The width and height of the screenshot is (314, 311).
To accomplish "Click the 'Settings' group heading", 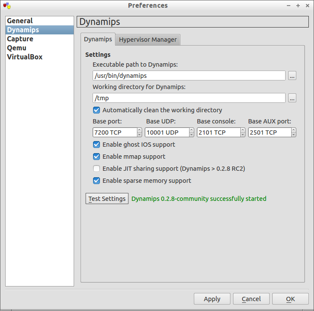I will click(x=98, y=55).
